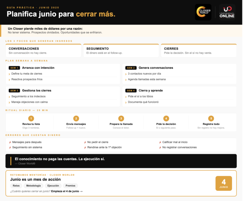Click the Universidad Online logo

coord(227,12)
